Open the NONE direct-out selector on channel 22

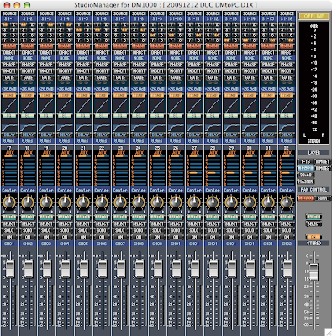[x=102, y=58]
